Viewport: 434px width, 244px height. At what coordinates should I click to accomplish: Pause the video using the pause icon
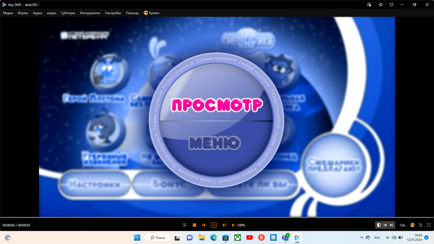point(214,225)
